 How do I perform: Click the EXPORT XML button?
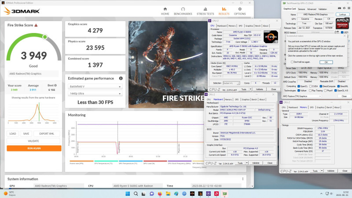tap(47, 134)
